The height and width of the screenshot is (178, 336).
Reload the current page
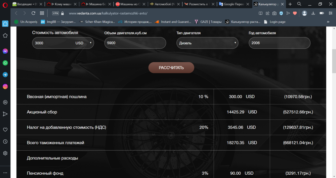(x=33, y=13)
